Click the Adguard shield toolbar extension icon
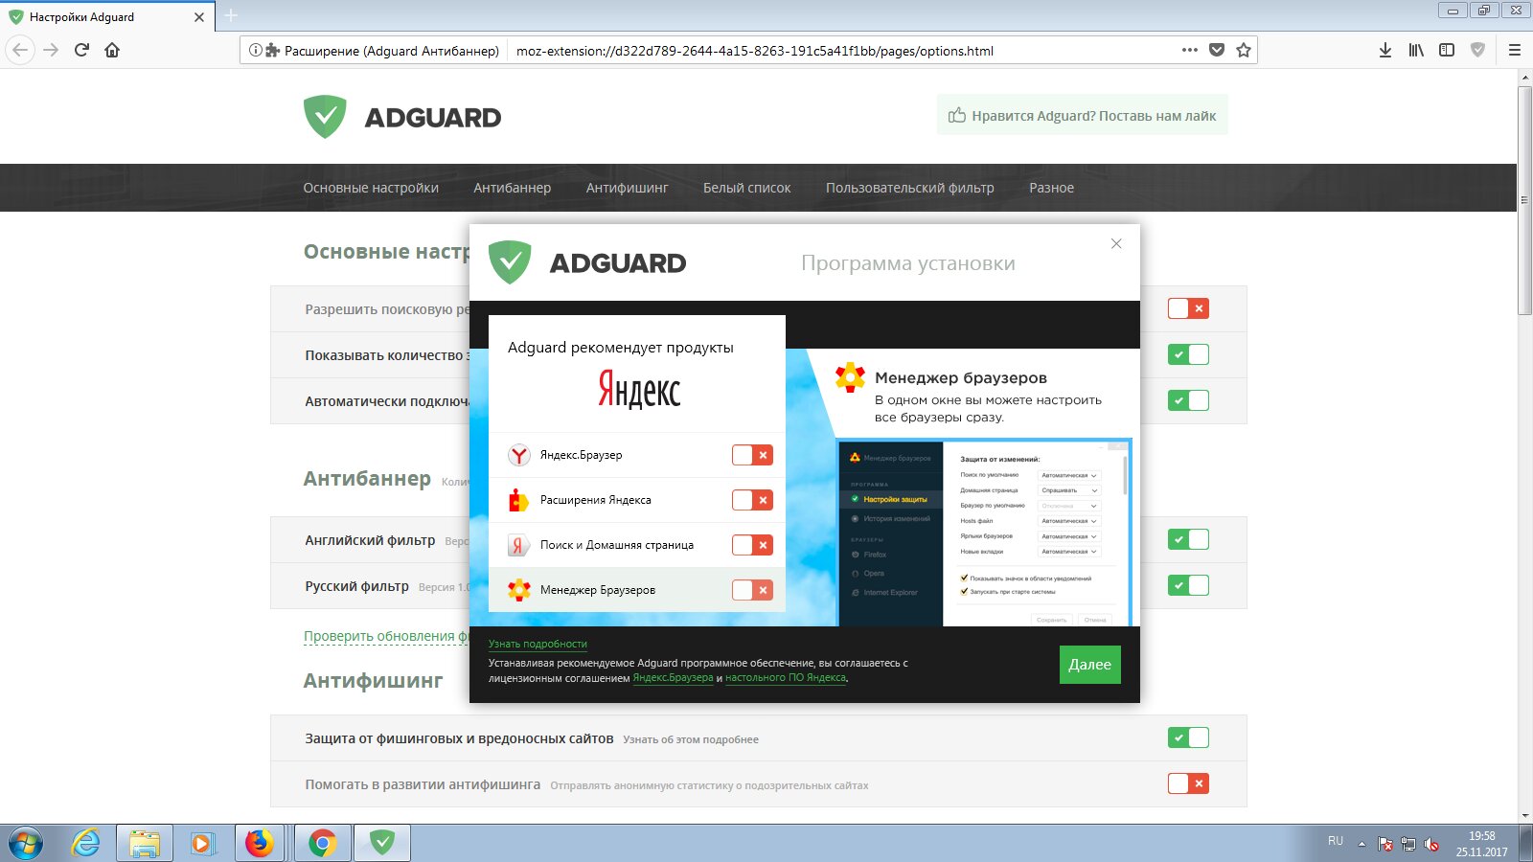The image size is (1533, 862). point(1477,50)
